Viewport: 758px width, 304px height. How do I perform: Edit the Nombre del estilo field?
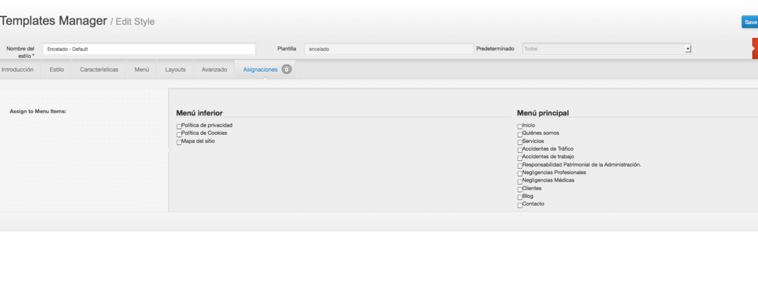[x=149, y=50]
